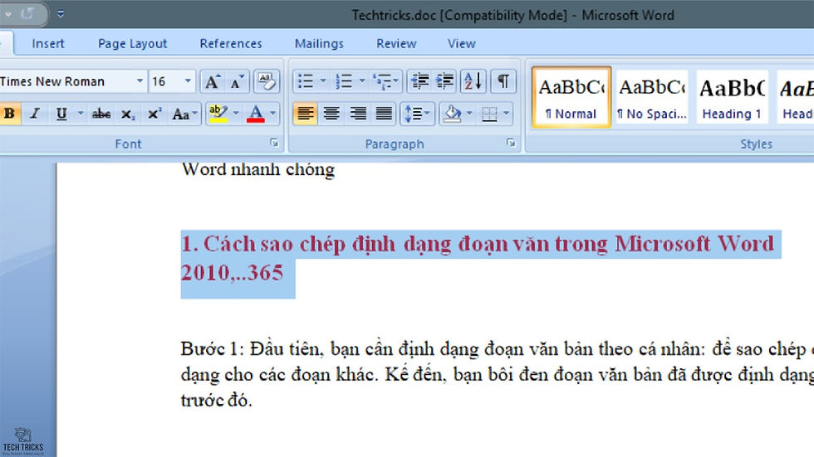Viewport: 814px width, 457px height.
Task: Customize the Quick Access Toolbar dropdown
Action: (x=61, y=14)
